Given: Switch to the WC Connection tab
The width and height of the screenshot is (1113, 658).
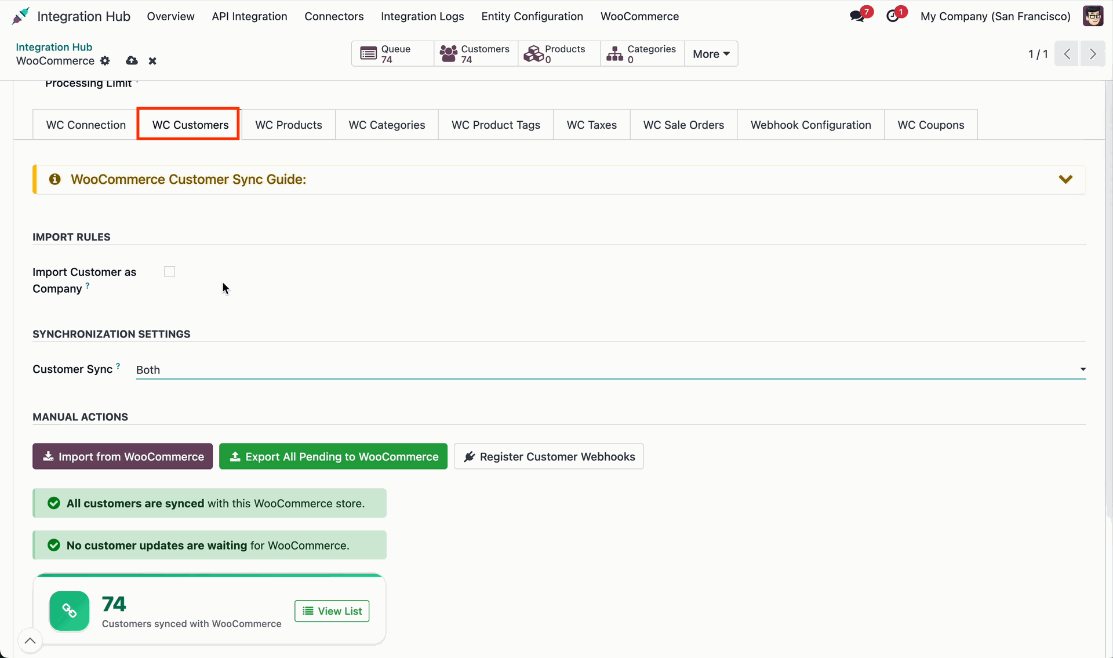Looking at the screenshot, I should pyautogui.click(x=86, y=125).
